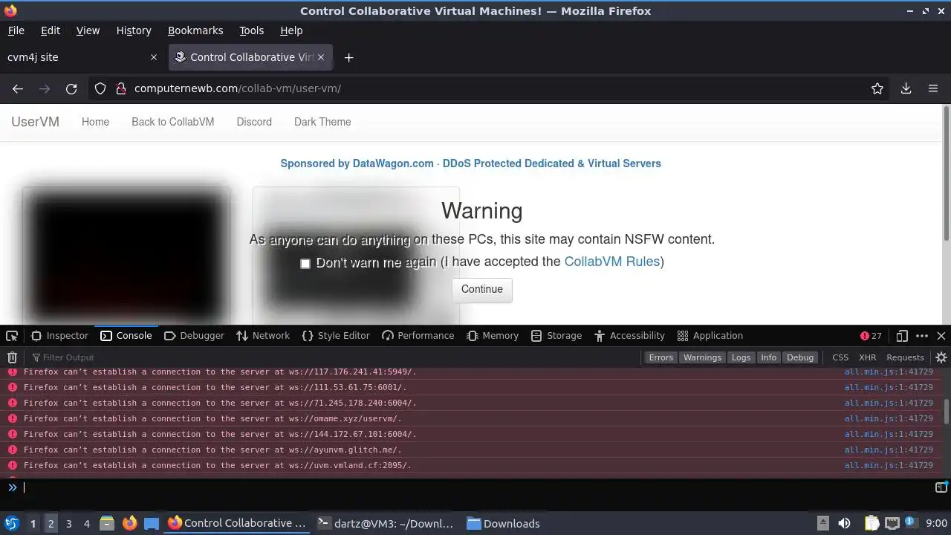The image size is (951, 535).
Task: Toggle the Debug filter in console
Action: click(x=800, y=357)
